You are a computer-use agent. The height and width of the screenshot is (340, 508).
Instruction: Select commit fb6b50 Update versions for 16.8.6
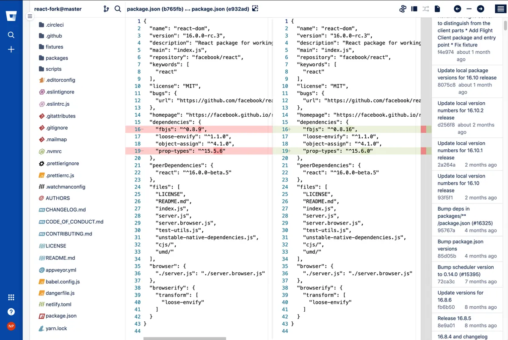point(467,300)
